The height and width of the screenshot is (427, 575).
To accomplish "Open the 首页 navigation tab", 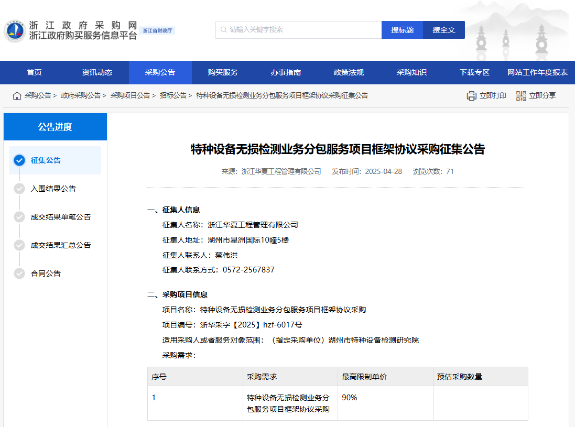I will (x=34, y=72).
